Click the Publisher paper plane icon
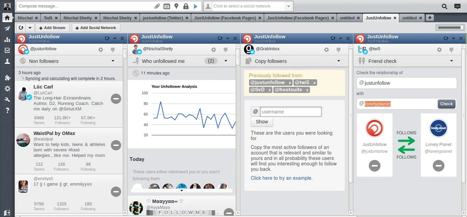Screen dimensions: 467x217 (x=7, y=28)
